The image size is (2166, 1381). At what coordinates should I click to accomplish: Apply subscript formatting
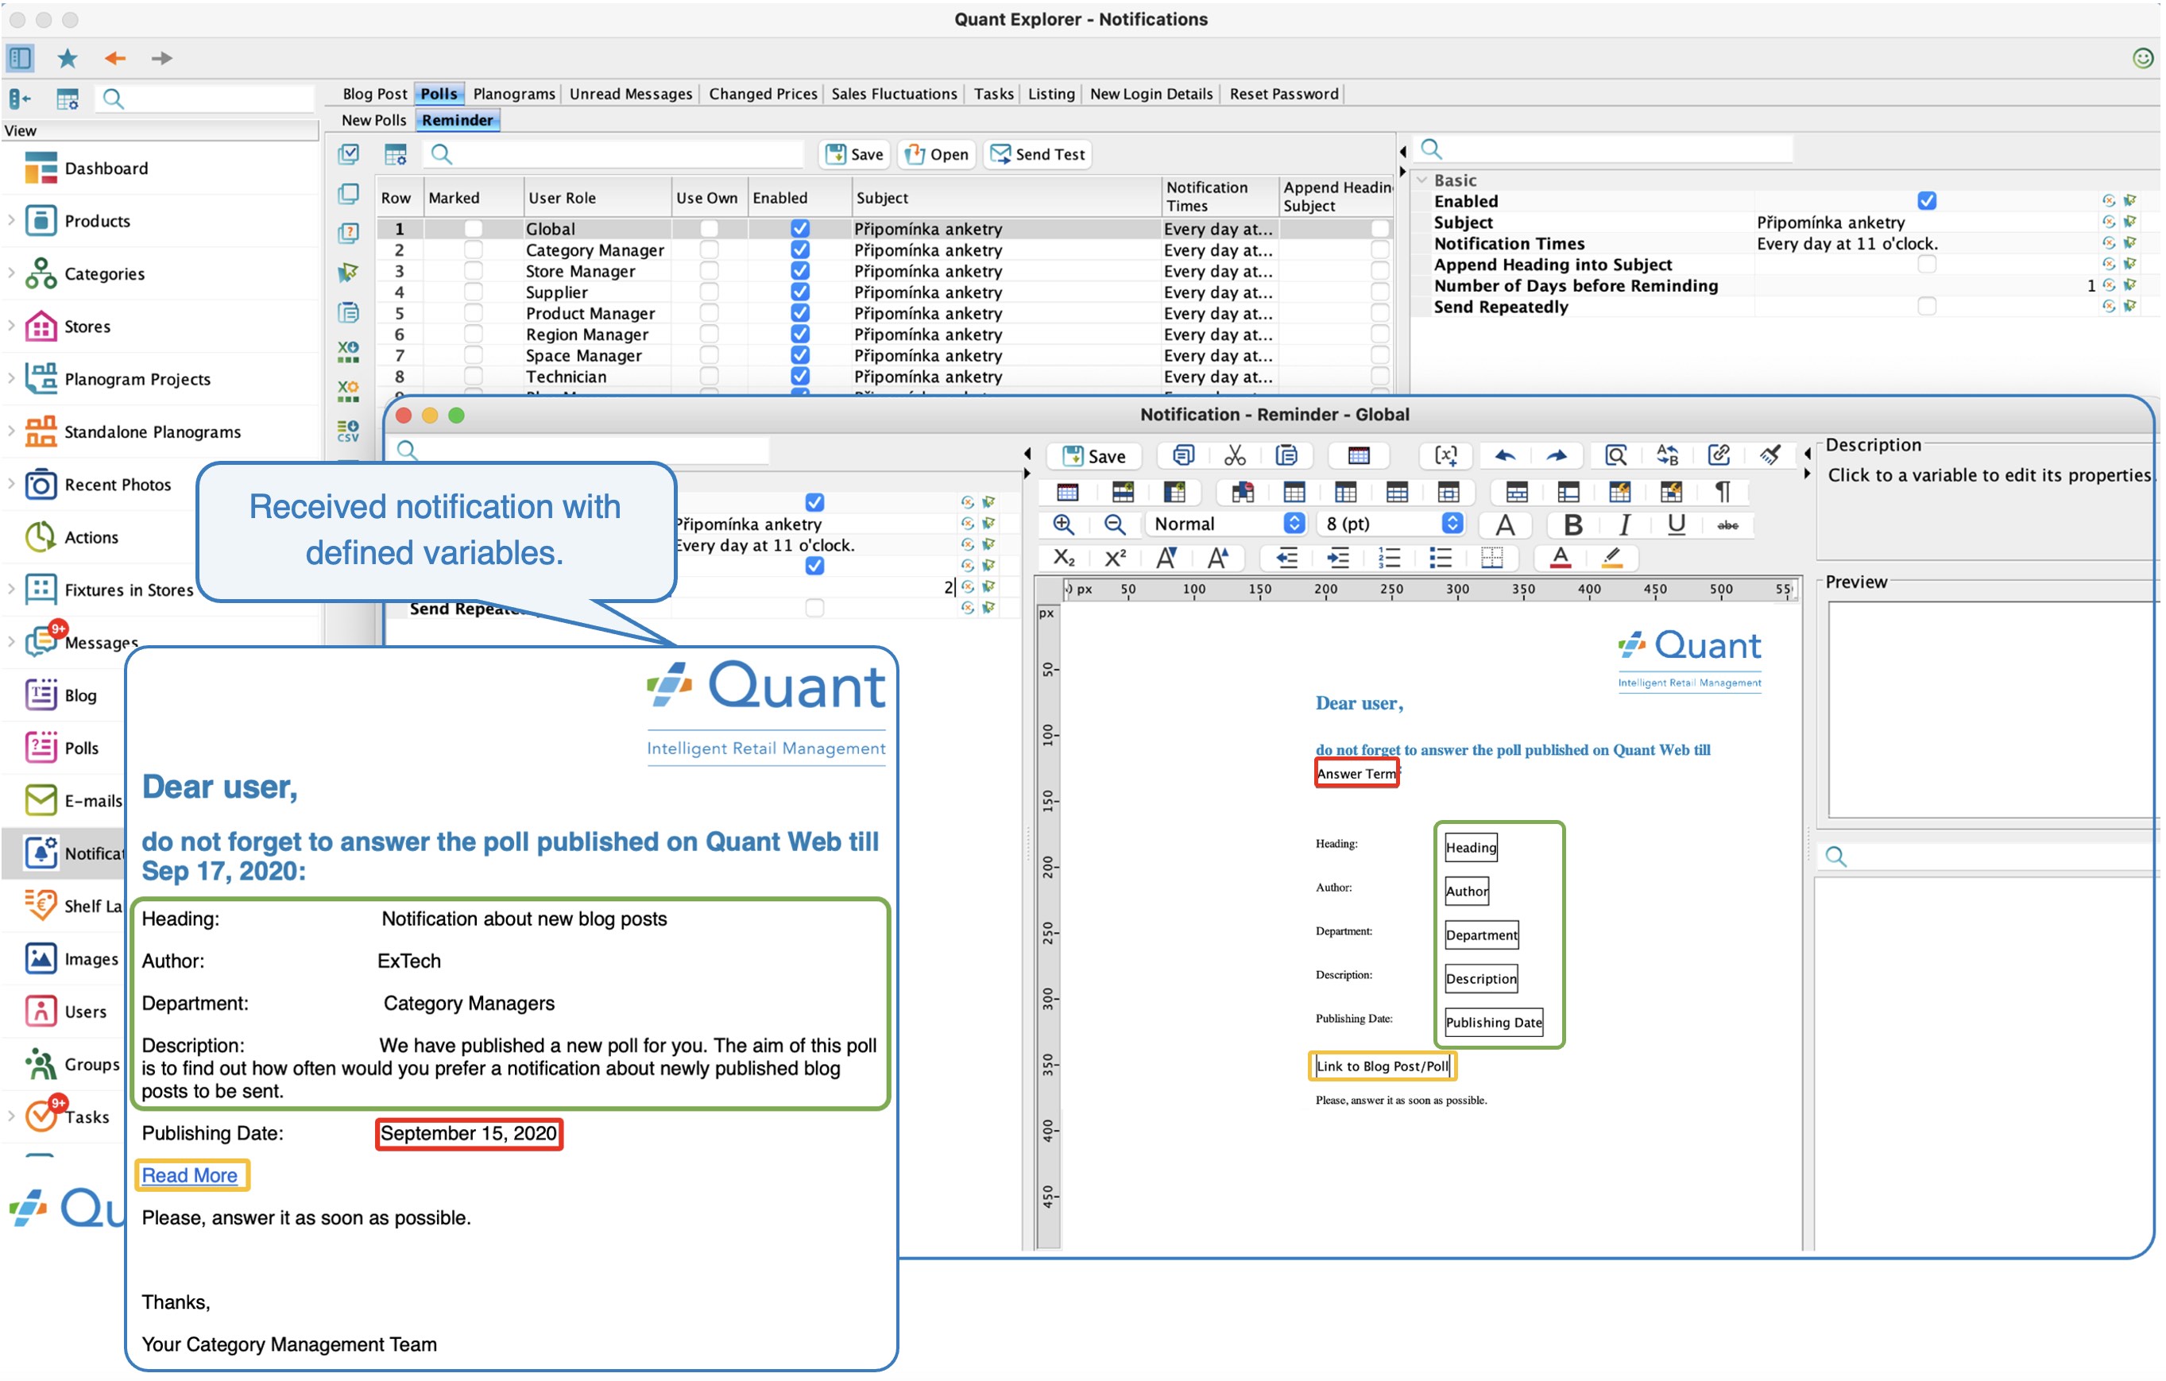click(1063, 559)
